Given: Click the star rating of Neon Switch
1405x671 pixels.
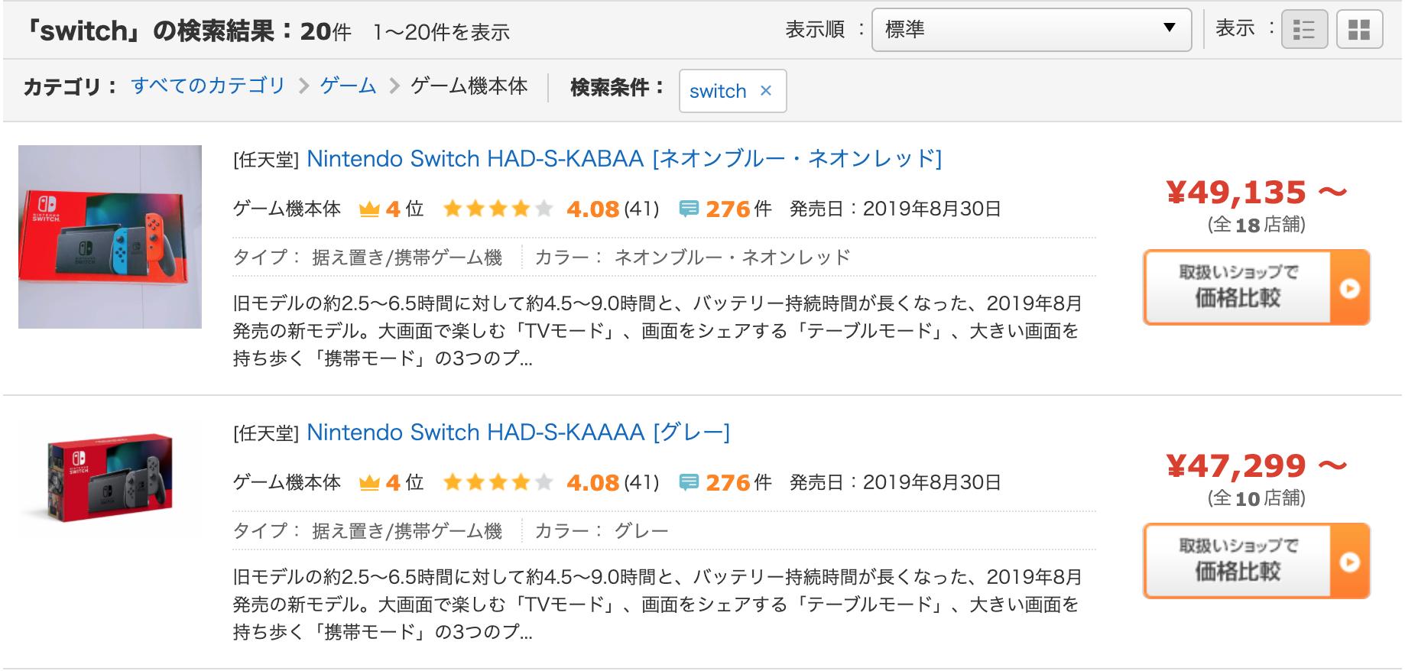Looking at the screenshot, I should coord(498,209).
